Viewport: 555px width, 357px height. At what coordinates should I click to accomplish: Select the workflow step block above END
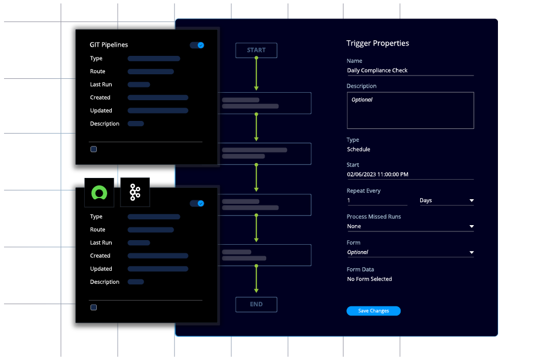point(266,255)
